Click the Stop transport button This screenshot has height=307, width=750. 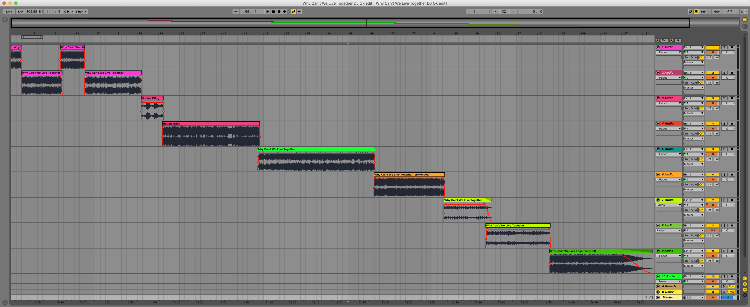(273, 12)
